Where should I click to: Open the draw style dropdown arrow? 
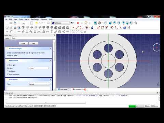coord(102,23)
